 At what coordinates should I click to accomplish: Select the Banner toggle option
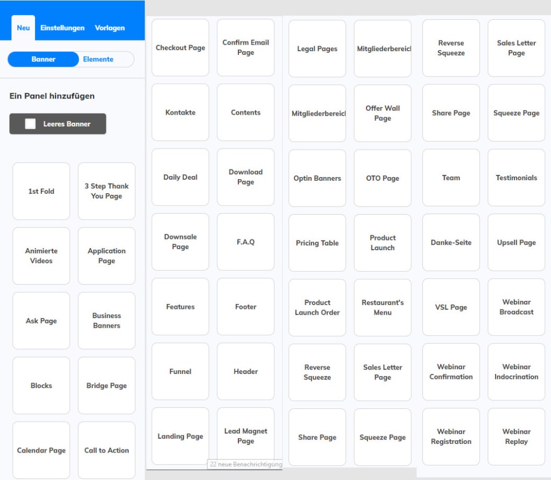(43, 59)
